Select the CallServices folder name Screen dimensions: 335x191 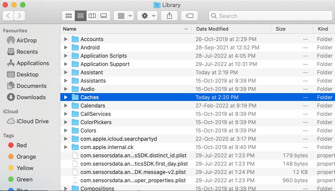[x=95, y=114]
